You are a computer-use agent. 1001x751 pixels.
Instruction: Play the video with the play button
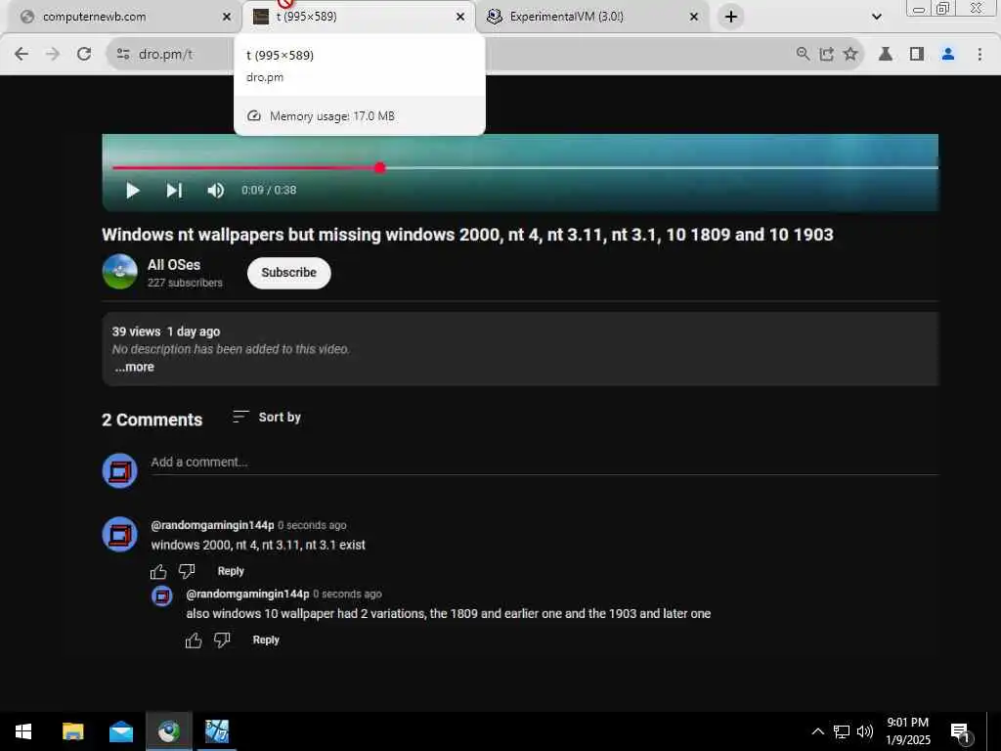[132, 191]
